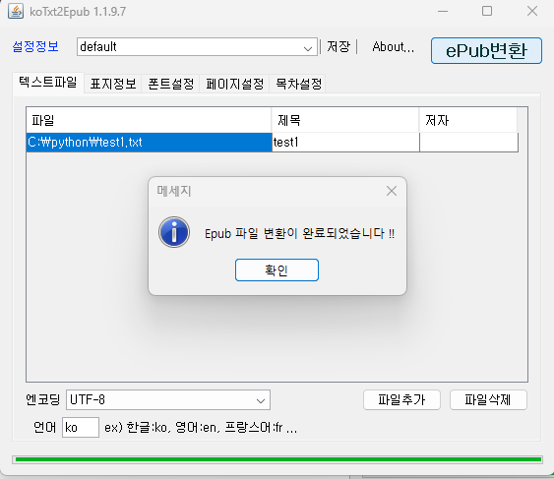This screenshot has width=554, height=479.
Task: Click the dialog message text 변환이 완료되었습니다
Action: [x=325, y=233]
